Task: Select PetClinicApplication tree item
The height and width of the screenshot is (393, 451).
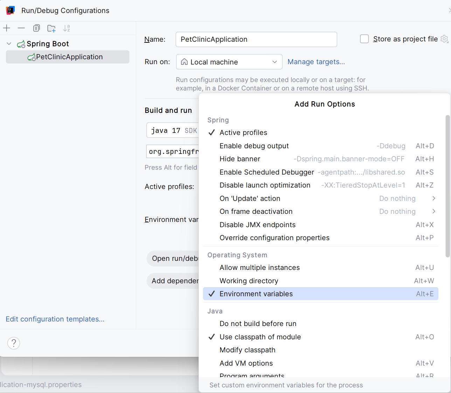Action: click(68, 57)
